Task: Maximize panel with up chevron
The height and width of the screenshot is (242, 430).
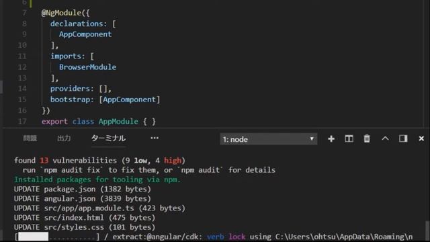Action: (x=385, y=139)
